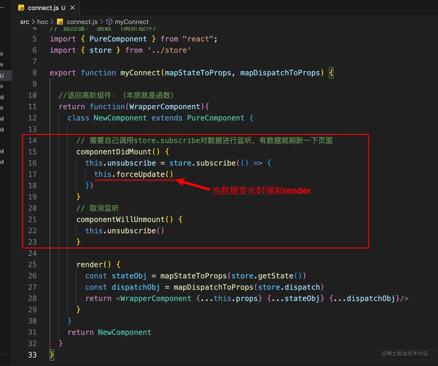Open the src breadcrumb segment
This screenshot has height=366, width=438.
[25, 22]
